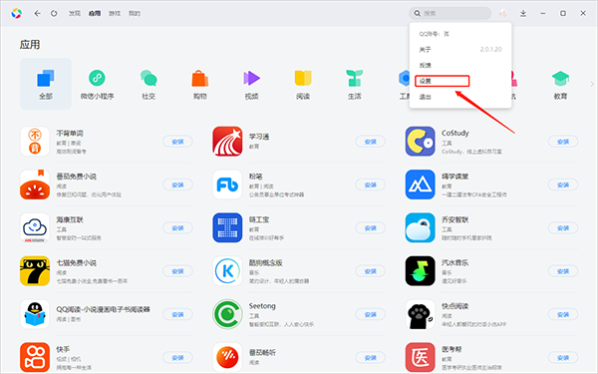Open the 链工宝 app icon
Image resolution: width=598 pixels, height=374 pixels.
coord(227,227)
